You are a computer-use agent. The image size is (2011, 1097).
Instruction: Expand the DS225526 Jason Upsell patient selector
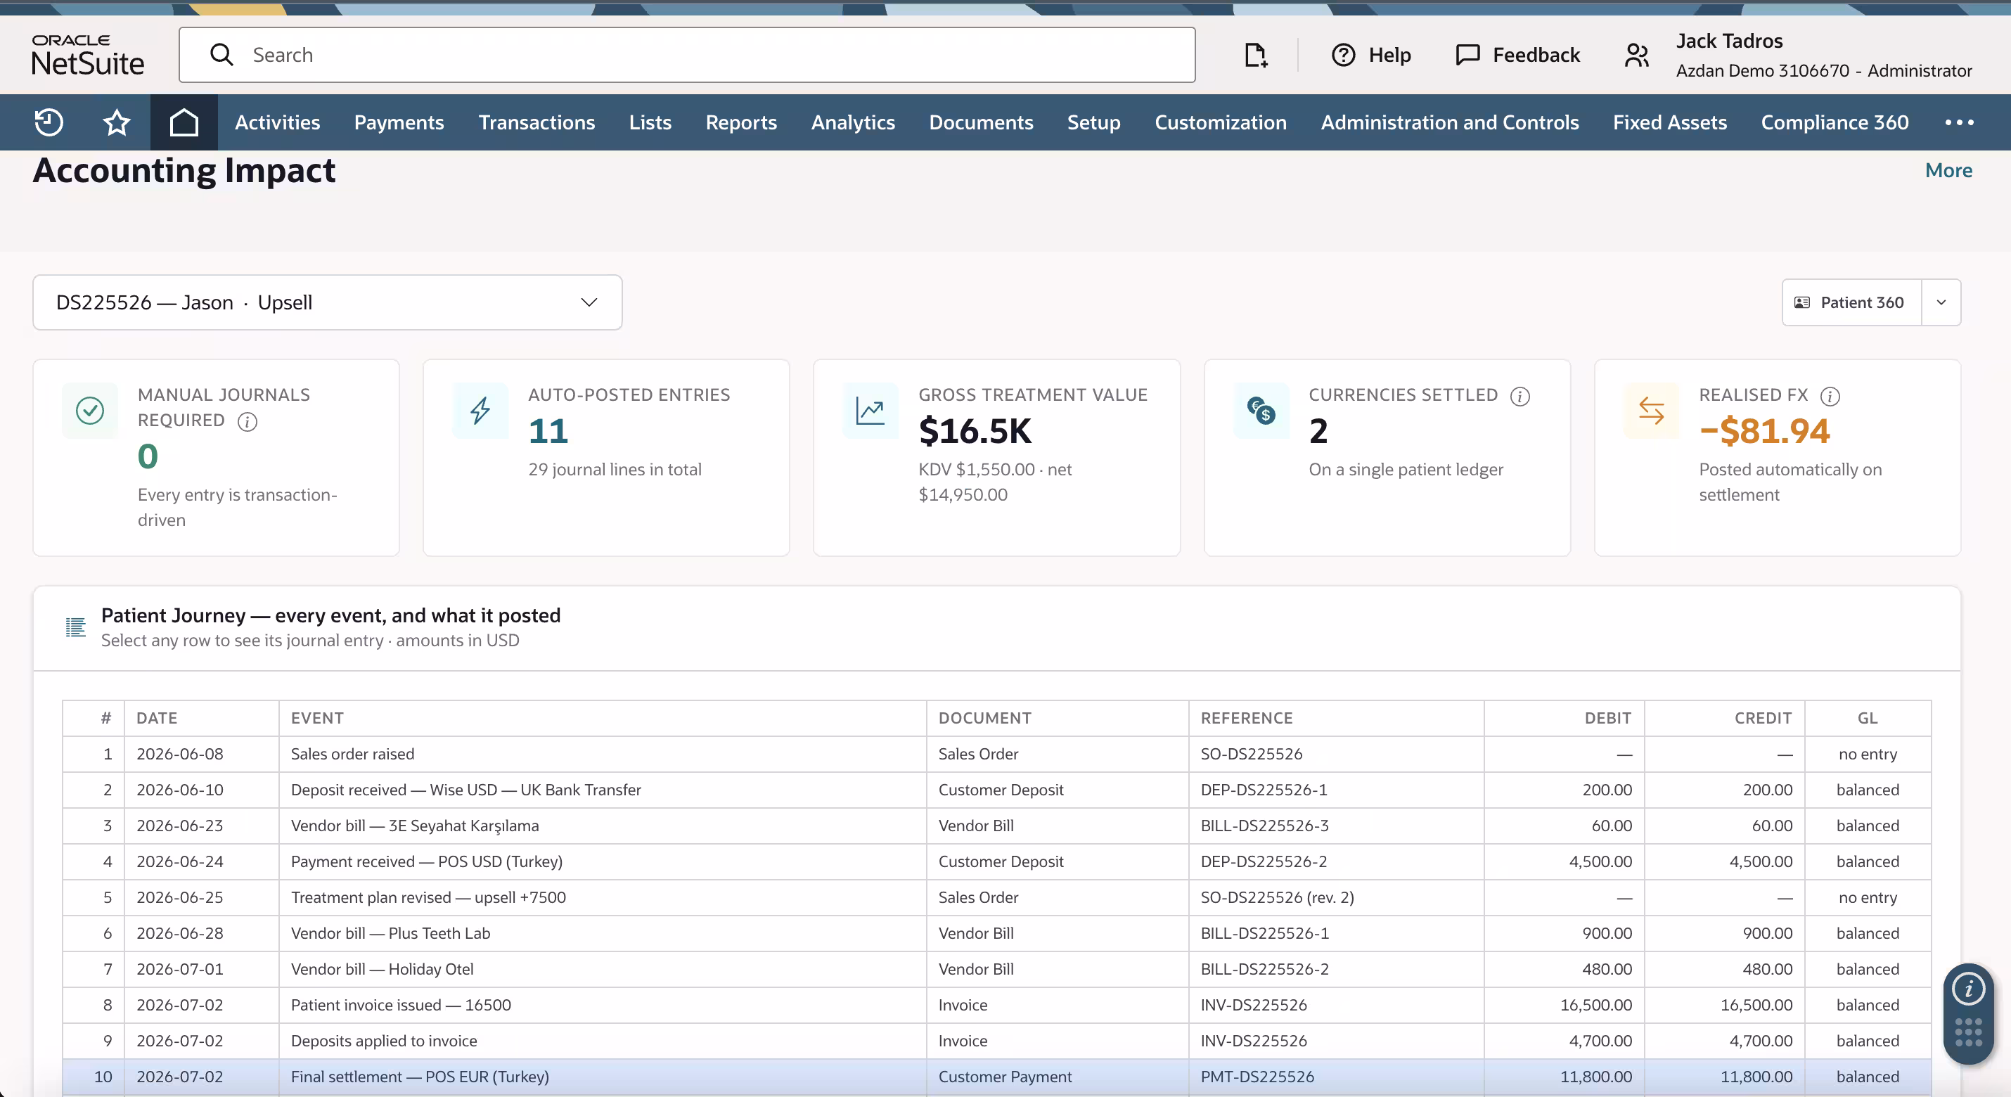(x=327, y=302)
